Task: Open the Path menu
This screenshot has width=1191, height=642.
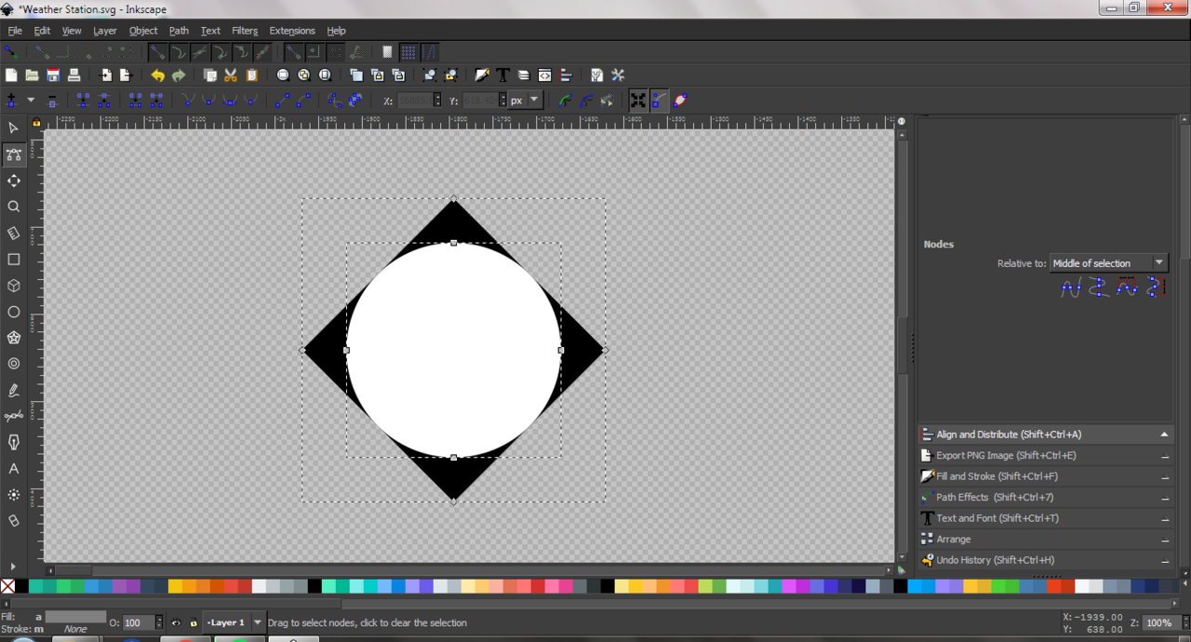Action: click(x=179, y=31)
